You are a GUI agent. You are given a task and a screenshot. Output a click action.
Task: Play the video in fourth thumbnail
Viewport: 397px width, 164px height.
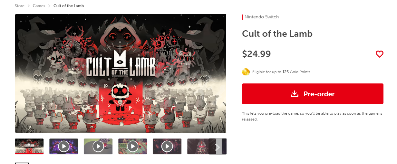pos(133,147)
